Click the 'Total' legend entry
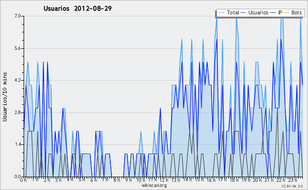Viewport: 308px width, 190px height. coord(228,12)
